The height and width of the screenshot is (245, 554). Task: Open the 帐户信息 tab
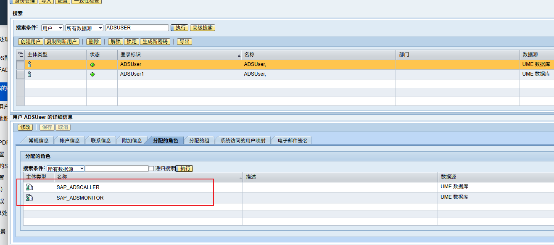[70, 140]
